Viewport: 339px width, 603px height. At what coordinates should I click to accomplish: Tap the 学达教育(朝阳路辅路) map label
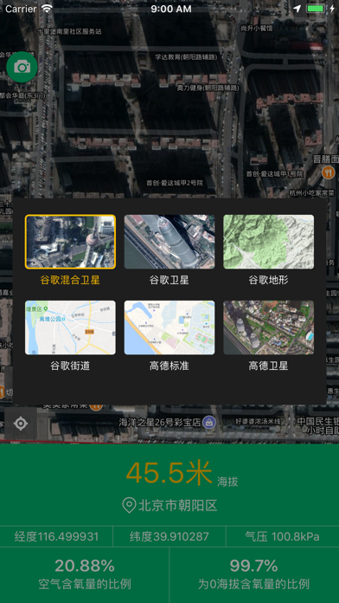coord(186,57)
